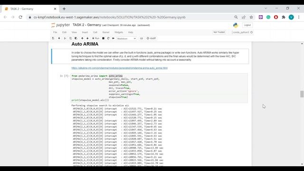Image resolution: width=304 pixels, height=171 pixels.
Task: Reload the browser page
Action: click(x=20, y=17)
